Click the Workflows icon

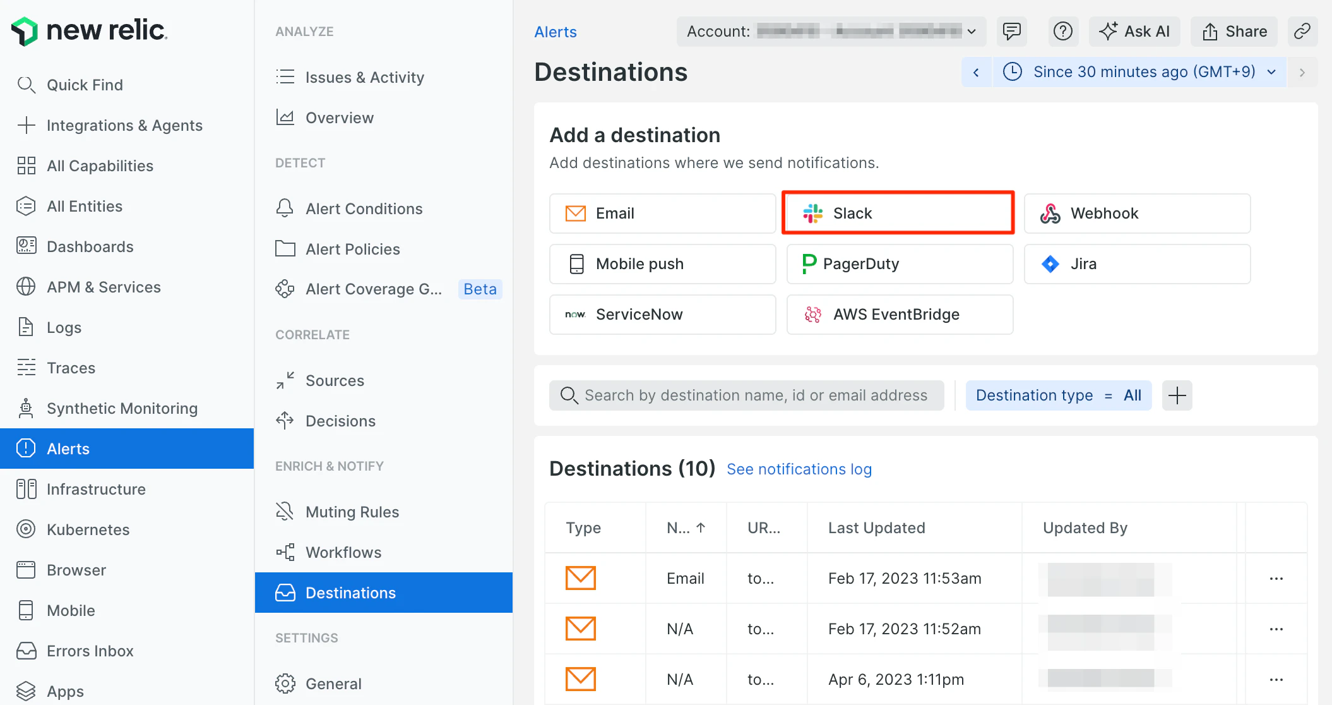pos(285,552)
